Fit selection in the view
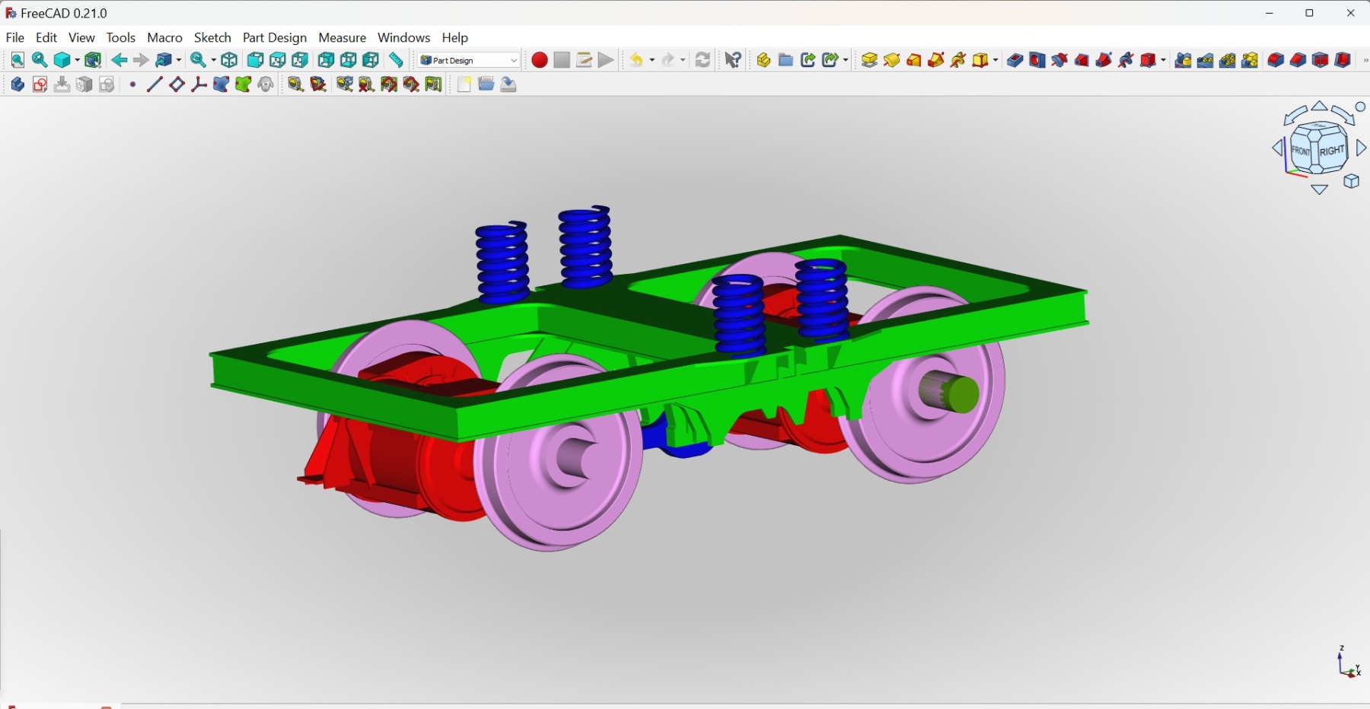Viewport: 1370px width, 709px height. tap(40, 60)
